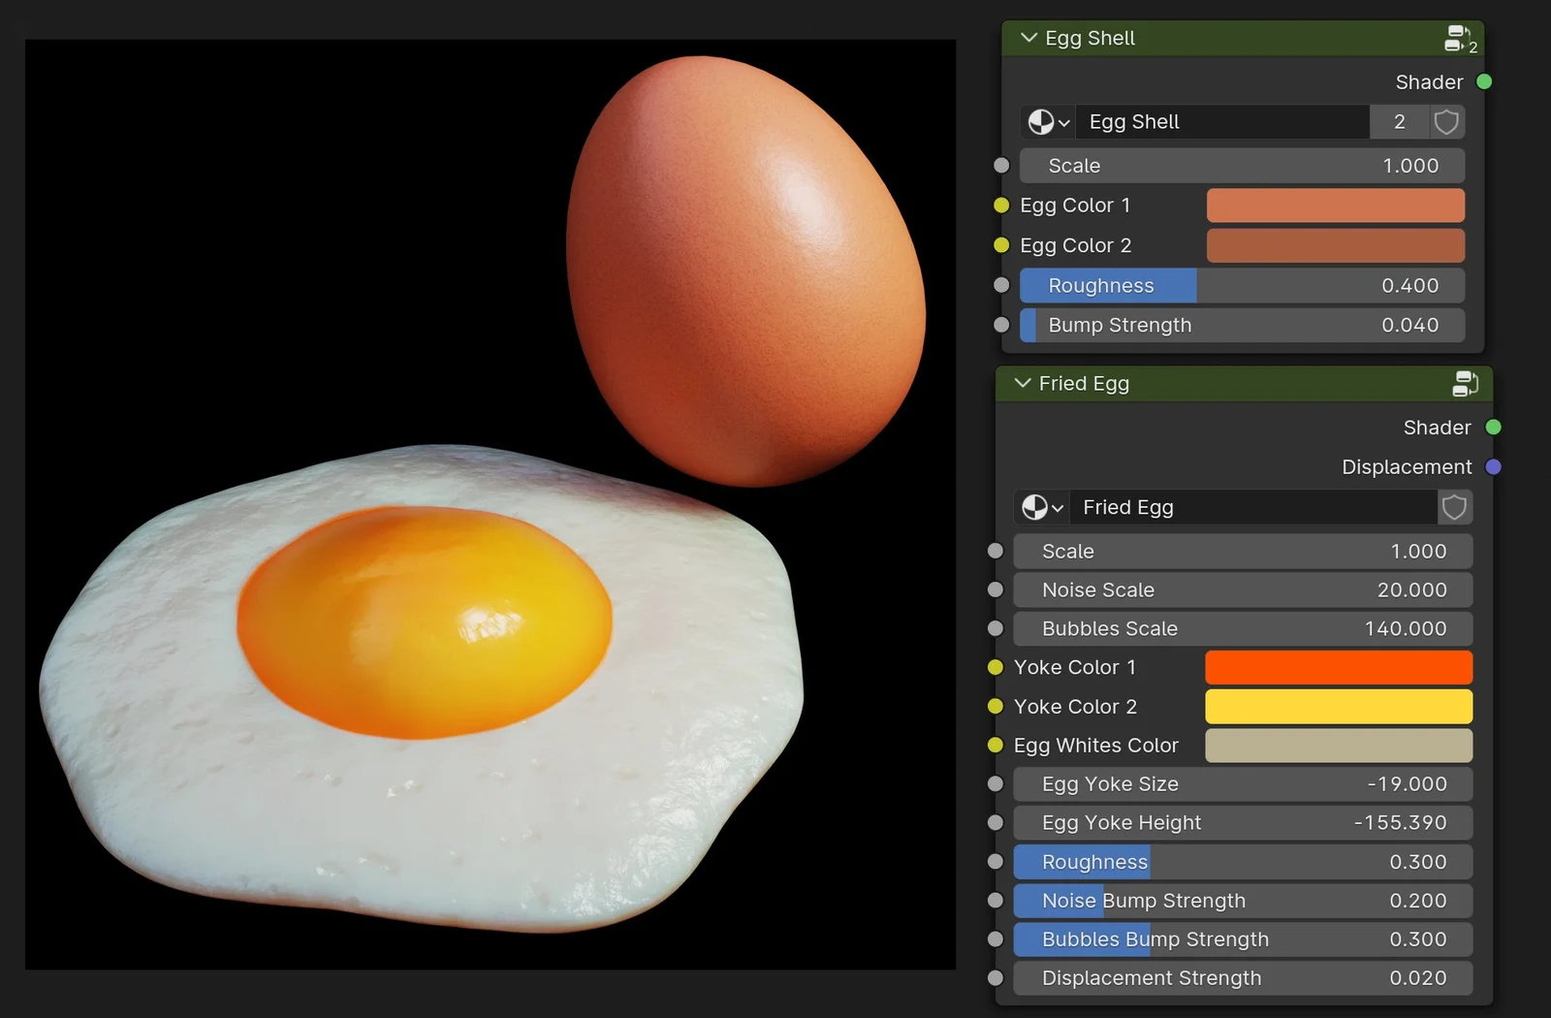Collapse the Fried Egg node
The height and width of the screenshot is (1018, 1551).
1023,383
